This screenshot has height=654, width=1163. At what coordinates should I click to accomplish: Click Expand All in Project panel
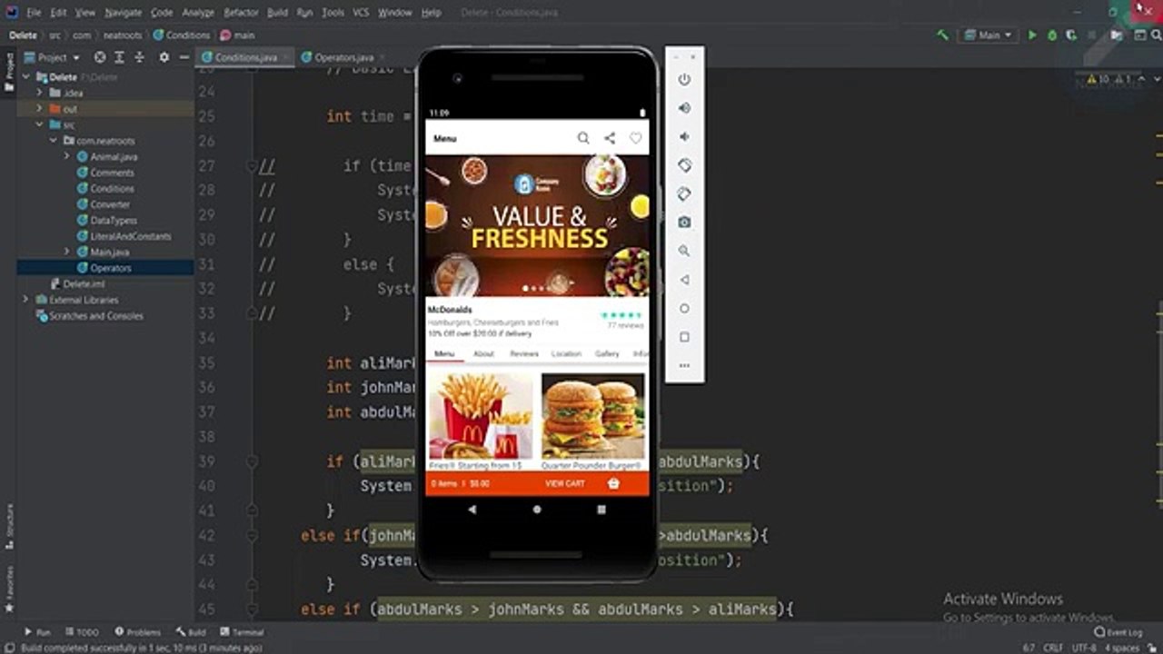pyautogui.click(x=120, y=57)
